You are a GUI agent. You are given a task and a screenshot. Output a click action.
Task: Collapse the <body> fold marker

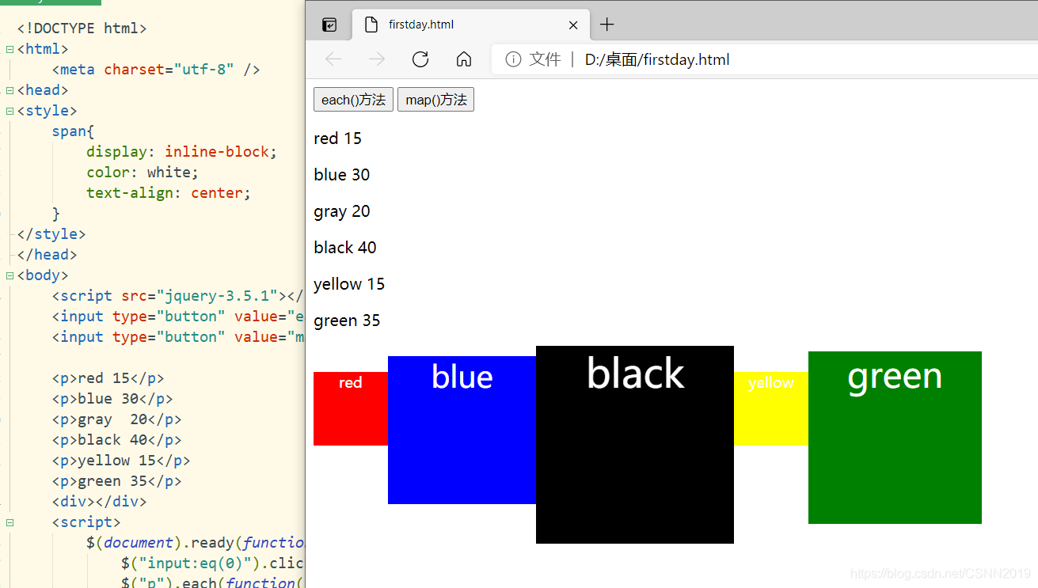[x=10, y=275]
